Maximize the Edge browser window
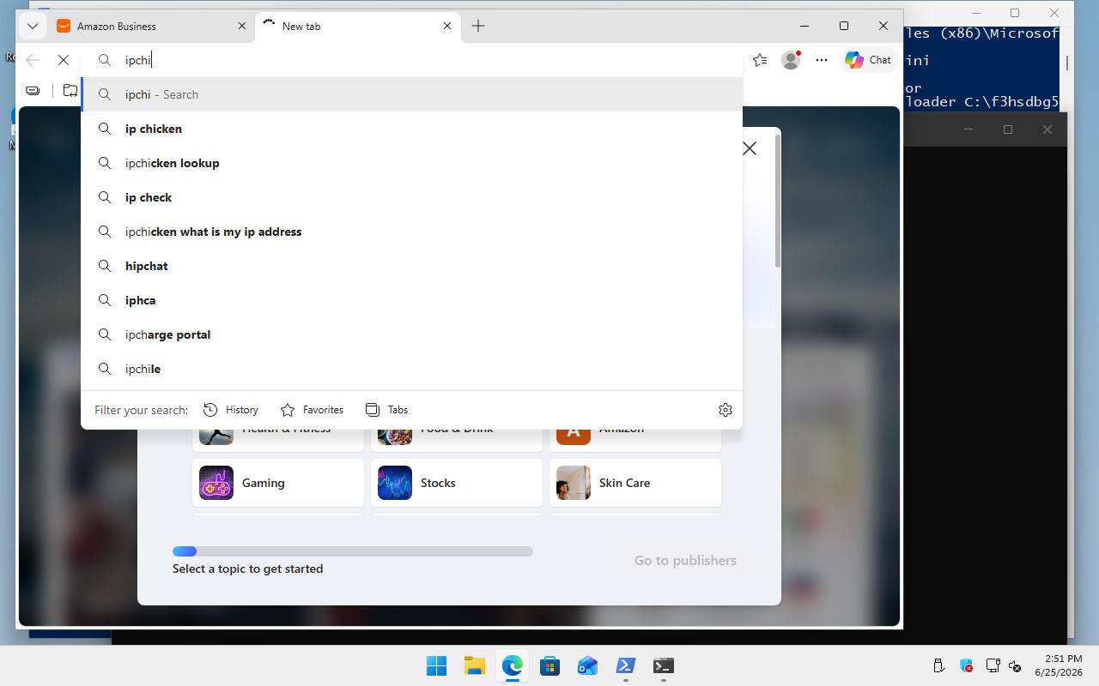This screenshot has width=1099, height=686. (844, 26)
